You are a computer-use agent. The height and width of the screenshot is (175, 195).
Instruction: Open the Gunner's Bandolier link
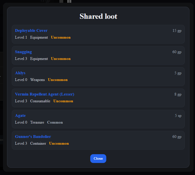point(33,137)
